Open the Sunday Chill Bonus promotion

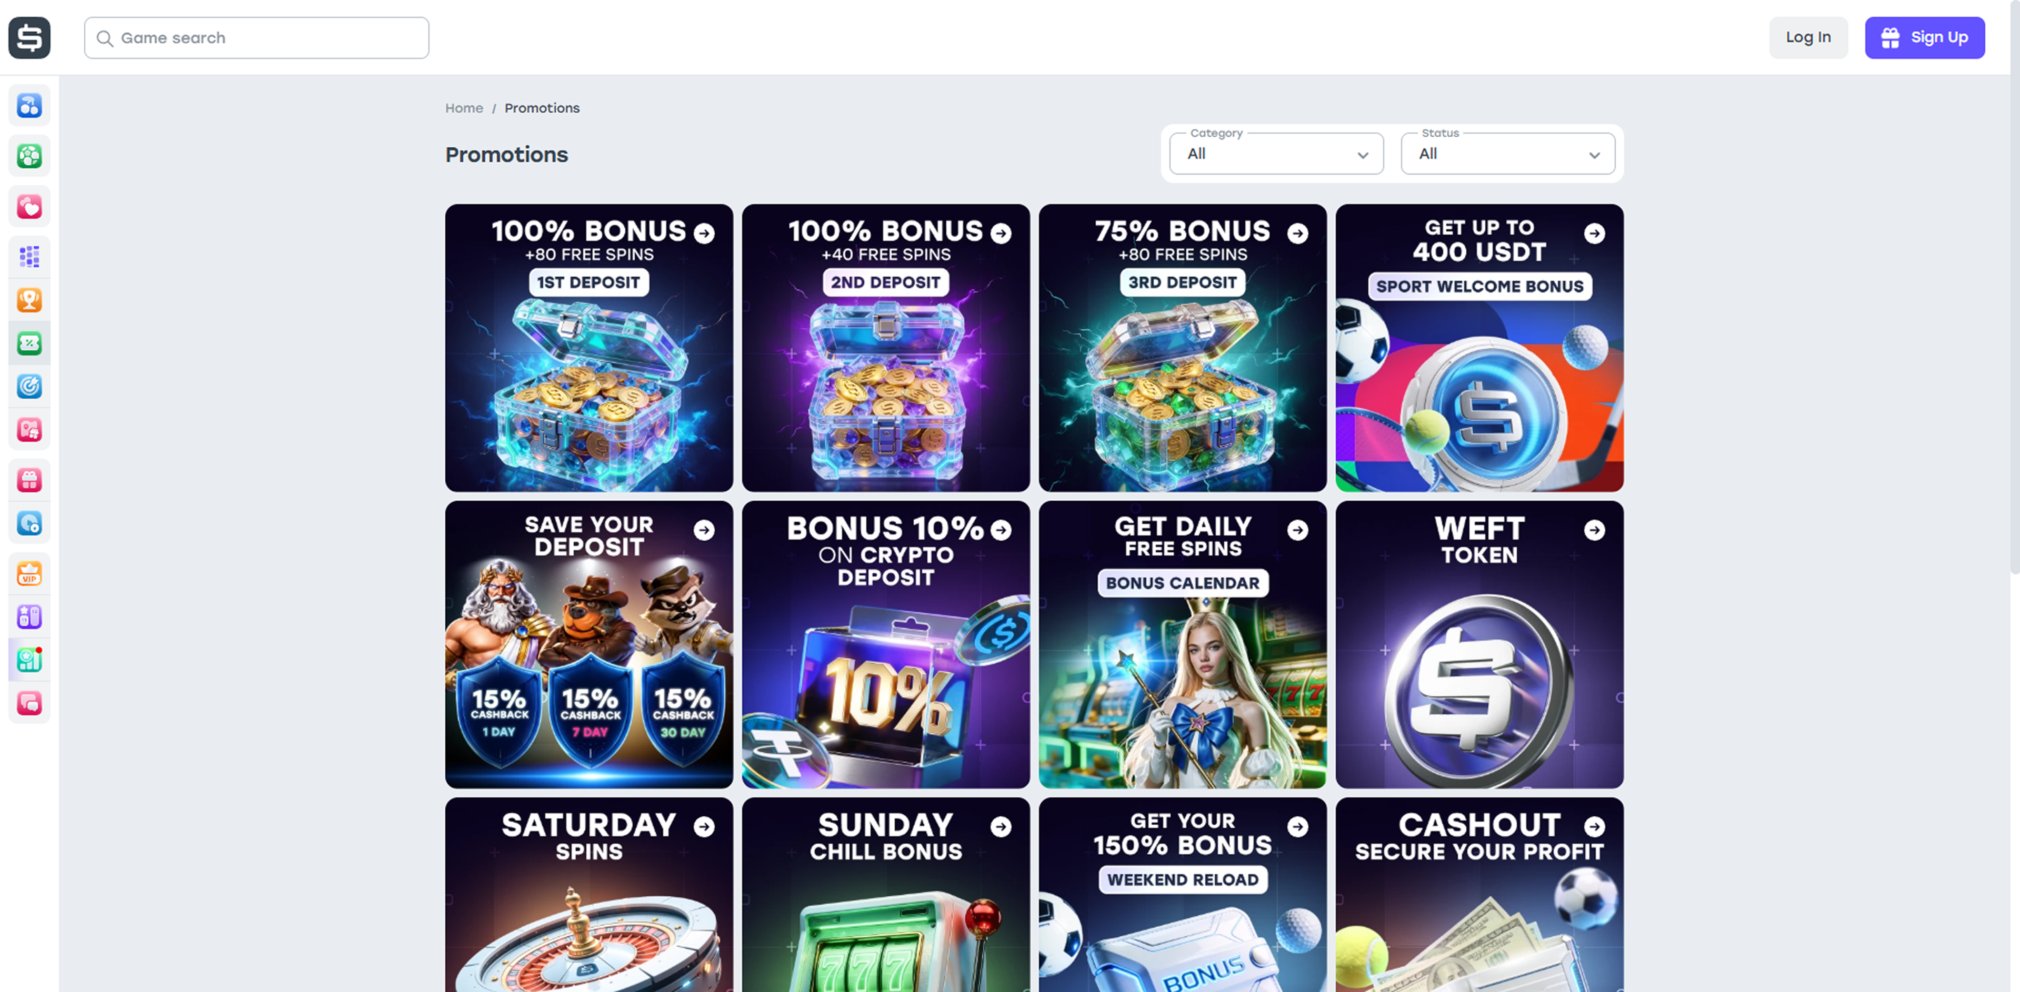tap(886, 895)
